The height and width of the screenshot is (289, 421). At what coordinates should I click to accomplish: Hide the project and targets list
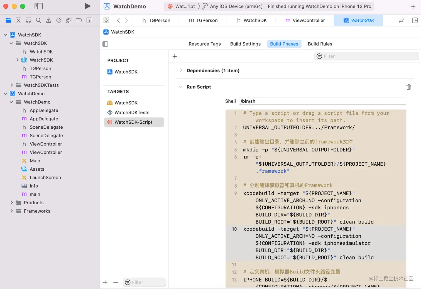pyautogui.click(x=105, y=44)
